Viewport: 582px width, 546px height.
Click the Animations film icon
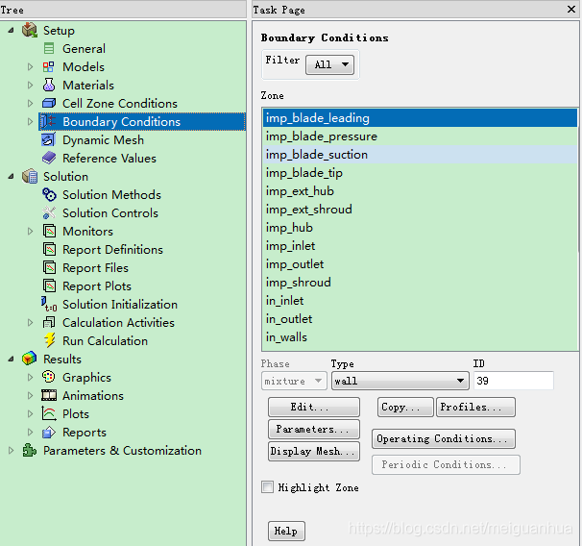click(x=49, y=396)
